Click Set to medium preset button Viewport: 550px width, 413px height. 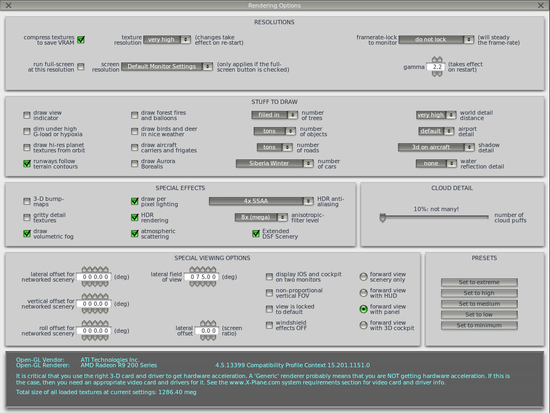click(x=479, y=304)
